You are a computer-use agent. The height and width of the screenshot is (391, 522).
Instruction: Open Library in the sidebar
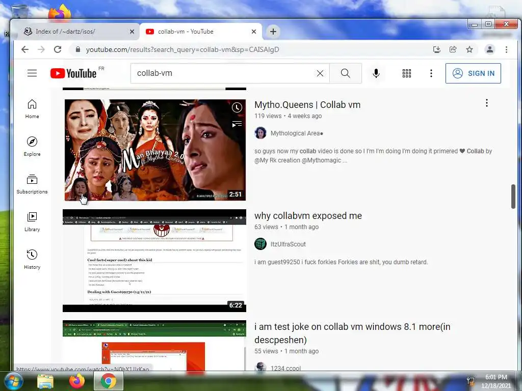pos(32,222)
